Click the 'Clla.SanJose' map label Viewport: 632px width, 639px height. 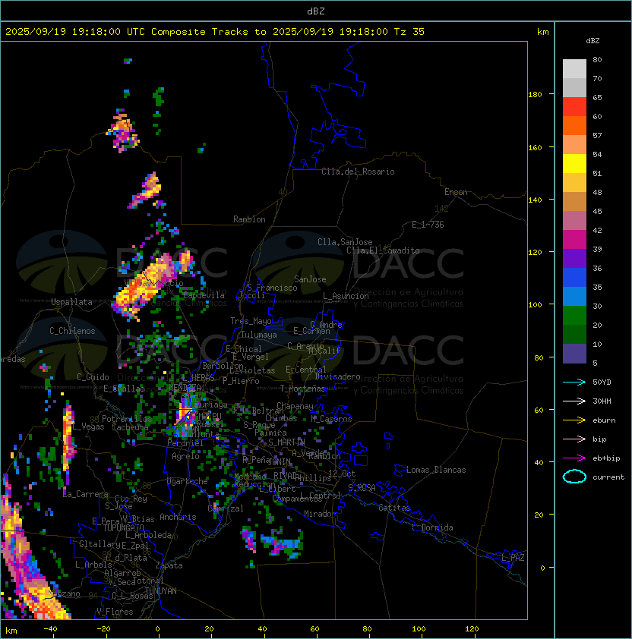click(x=345, y=242)
